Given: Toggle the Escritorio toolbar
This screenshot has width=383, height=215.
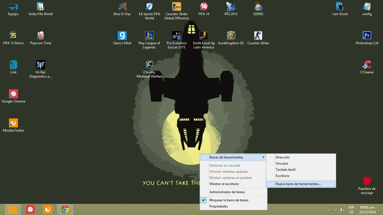Looking at the screenshot, I should pyautogui.click(x=301, y=176).
